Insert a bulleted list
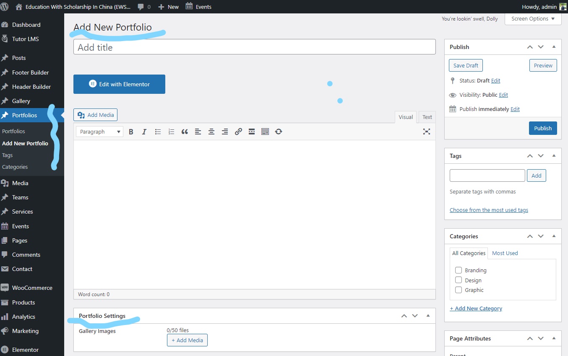This screenshot has height=356, width=568. point(158,132)
